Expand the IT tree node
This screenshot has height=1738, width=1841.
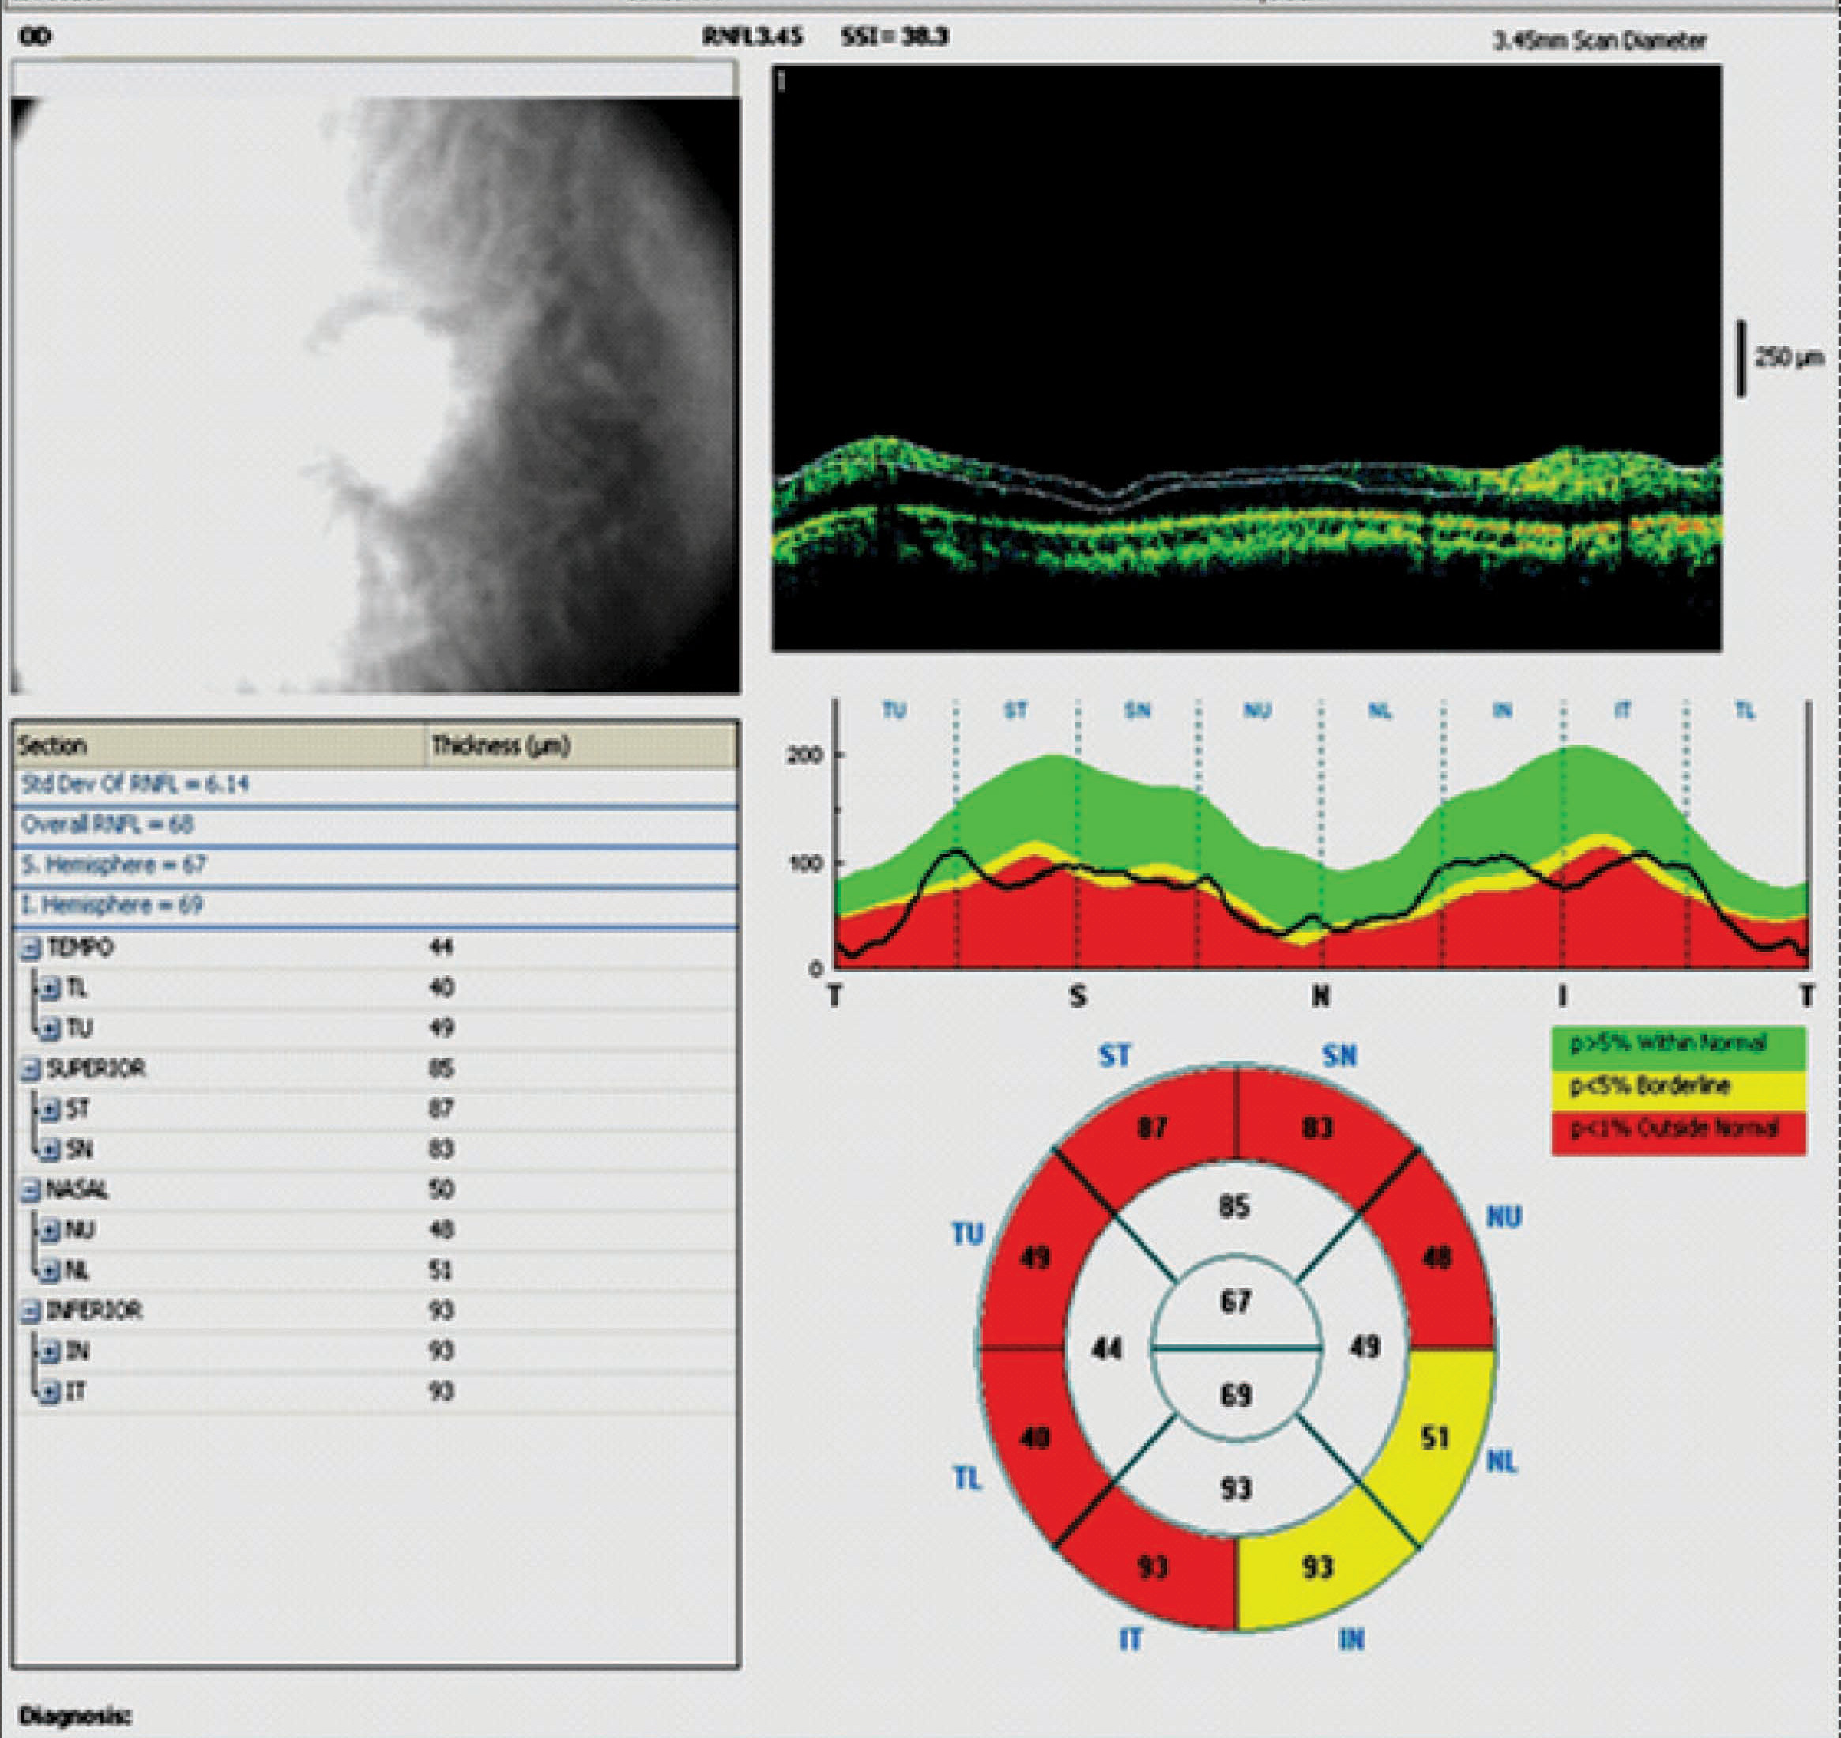pos(51,1392)
